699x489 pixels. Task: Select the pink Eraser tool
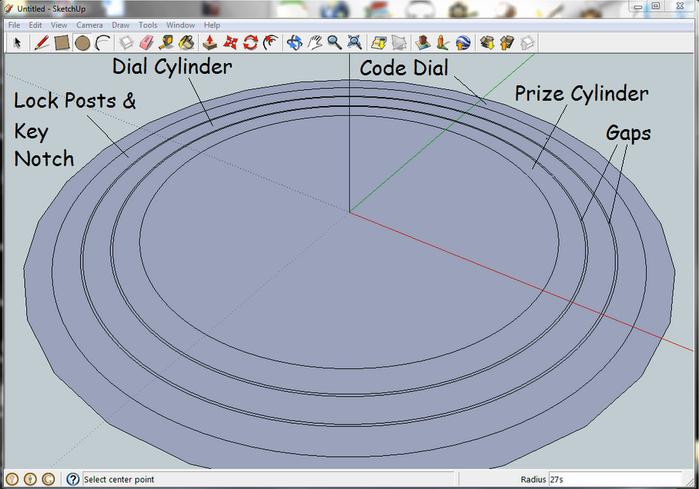(146, 43)
